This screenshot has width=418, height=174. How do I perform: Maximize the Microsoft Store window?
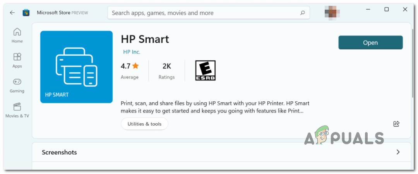click(x=386, y=9)
